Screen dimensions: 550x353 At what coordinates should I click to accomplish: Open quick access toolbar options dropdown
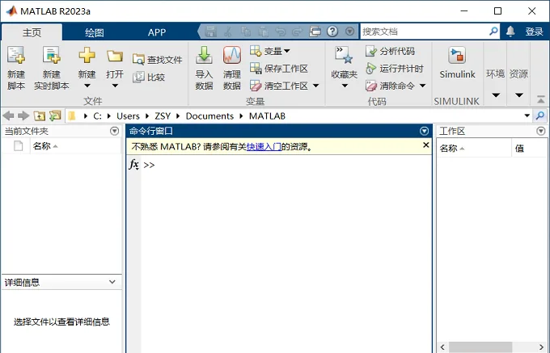tap(349, 32)
